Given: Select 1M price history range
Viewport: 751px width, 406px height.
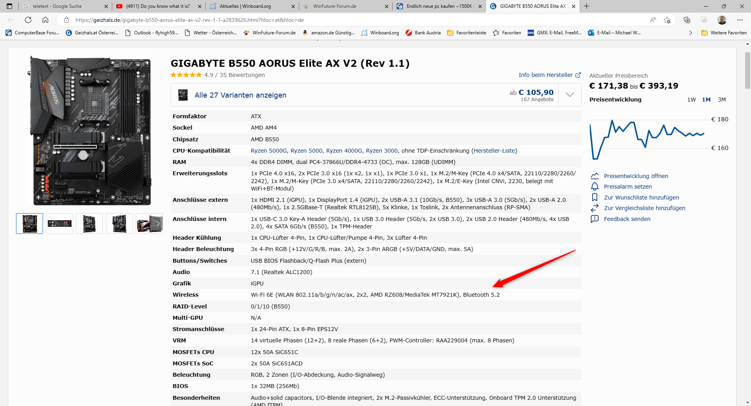Looking at the screenshot, I should click(x=706, y=100).
